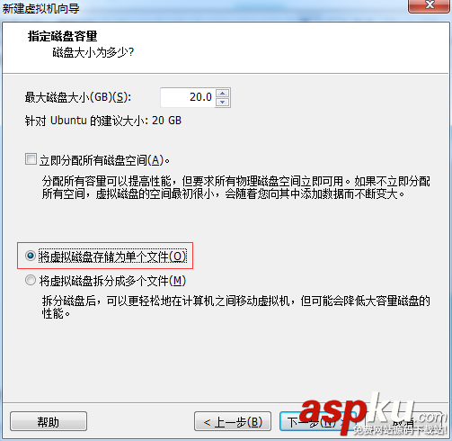Select 将虚拟磁盘存储为单个文件 radio option
452x441 pixels.
(x=31, y=256)
